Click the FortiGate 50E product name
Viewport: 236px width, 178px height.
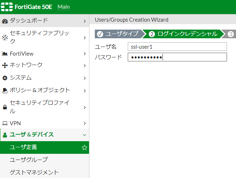pyautogui.click(x=33, y=7)
